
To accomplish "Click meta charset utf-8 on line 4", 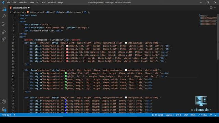I will [37, 25].
